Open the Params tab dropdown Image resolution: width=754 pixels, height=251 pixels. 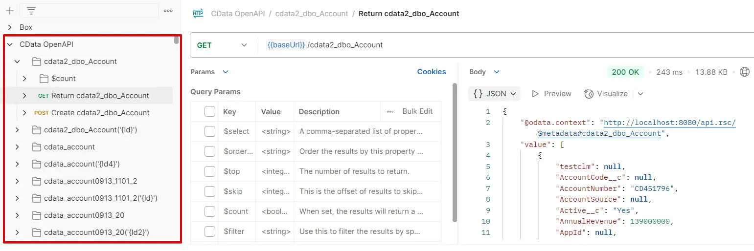[226, 72]
